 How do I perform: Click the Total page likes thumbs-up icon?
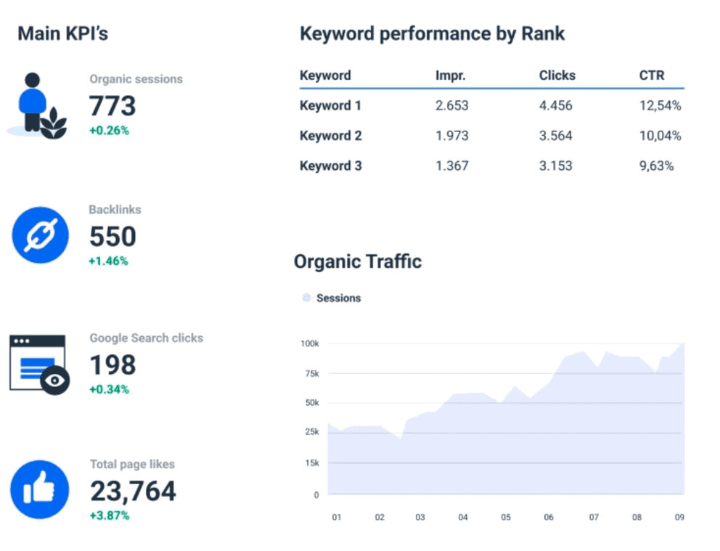[x=39, y=489]
